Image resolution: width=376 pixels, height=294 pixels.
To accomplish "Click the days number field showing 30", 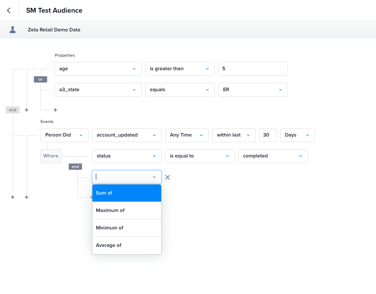I will pyautogui.click(x=268, y=135).
